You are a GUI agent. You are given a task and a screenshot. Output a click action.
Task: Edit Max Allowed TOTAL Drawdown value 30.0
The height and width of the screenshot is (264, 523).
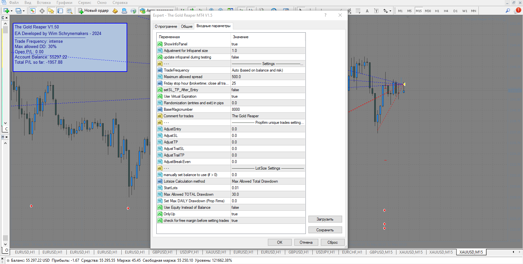point(268,194)
